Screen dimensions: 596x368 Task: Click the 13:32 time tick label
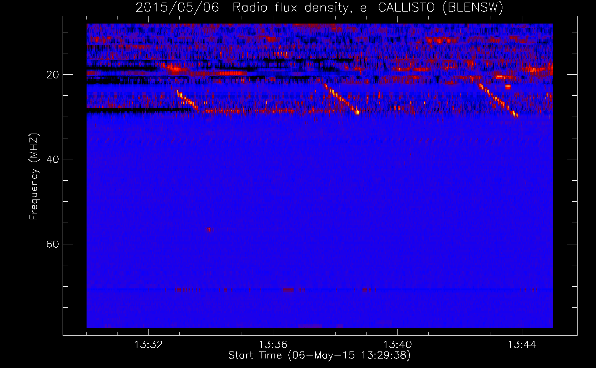click(x=148, y=345)
